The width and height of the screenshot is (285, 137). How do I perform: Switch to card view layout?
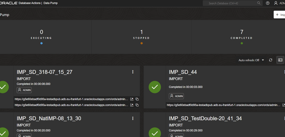pos(280,60)
